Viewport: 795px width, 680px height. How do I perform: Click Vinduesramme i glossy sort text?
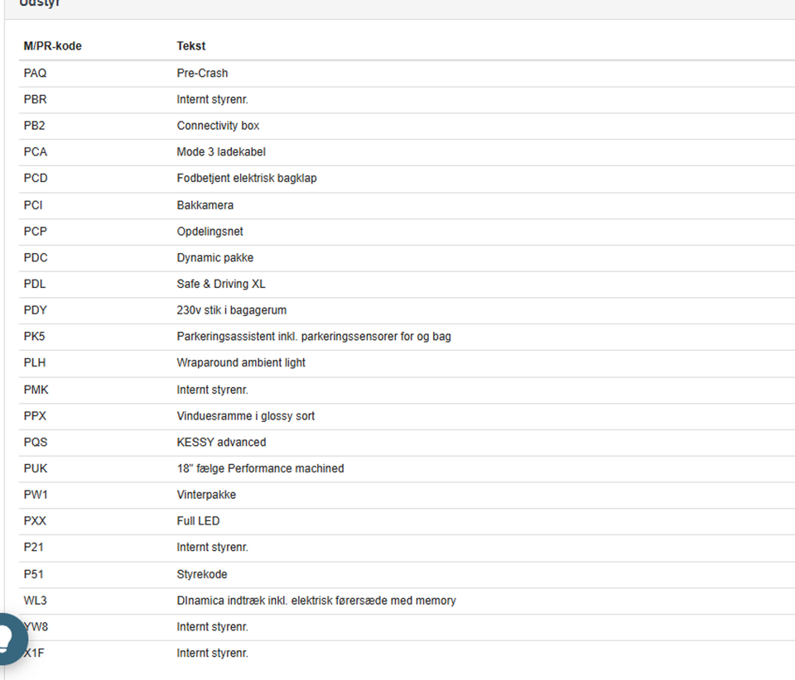(245, 416)
